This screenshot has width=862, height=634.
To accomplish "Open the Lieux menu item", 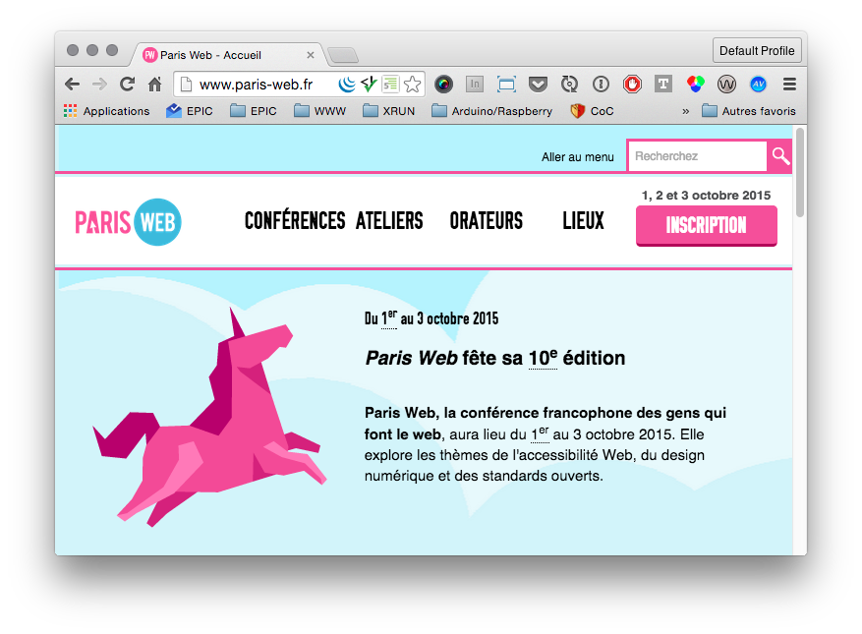I will pyautogui.click(x=583, y=221).
